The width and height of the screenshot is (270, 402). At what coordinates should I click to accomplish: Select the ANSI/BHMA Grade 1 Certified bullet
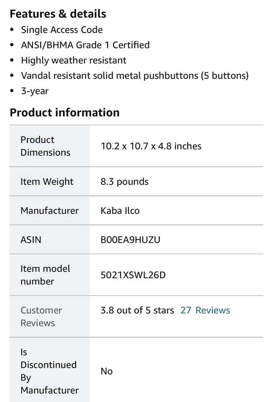click(85, 45)
